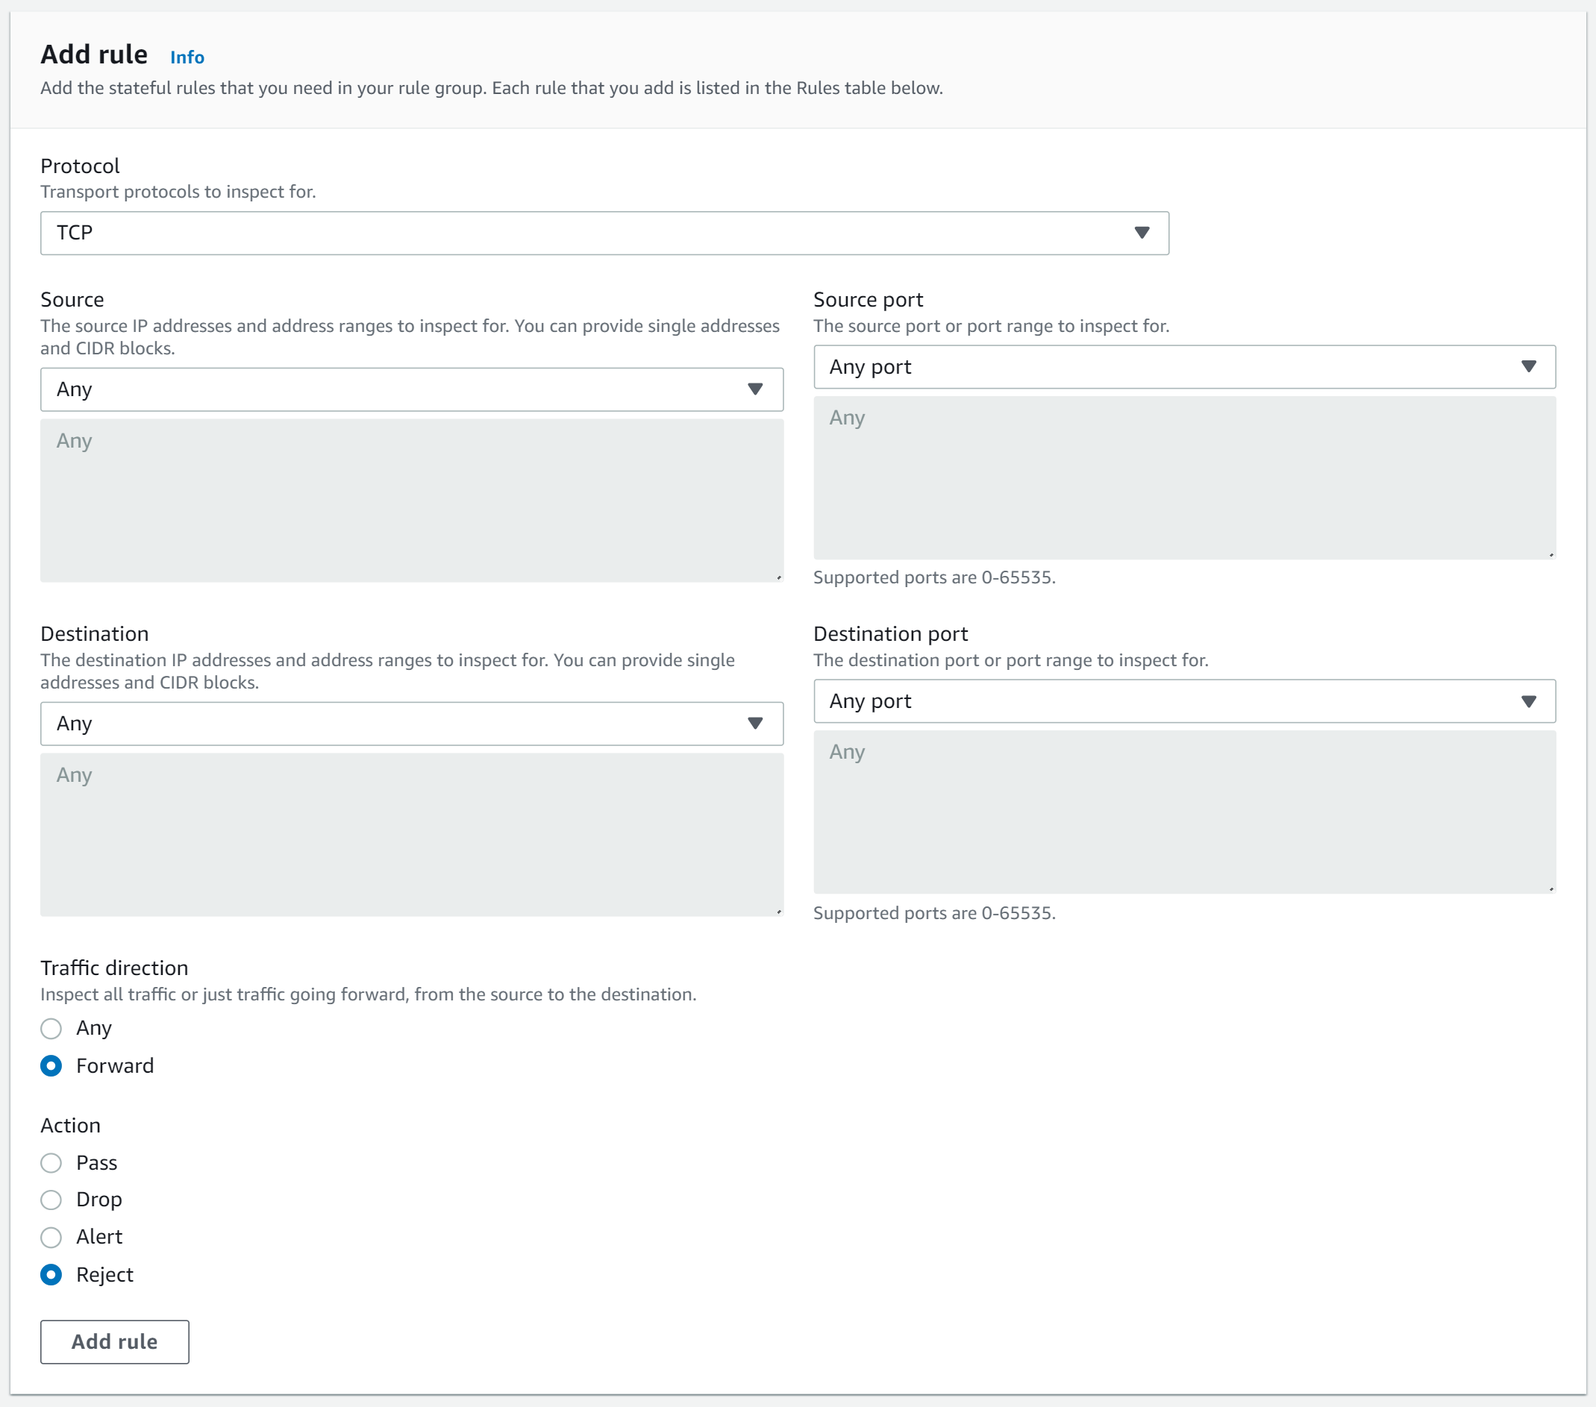Open the Info link beside Add rule
This screenshot has width=1596, height=1407.
click(187, 57)
